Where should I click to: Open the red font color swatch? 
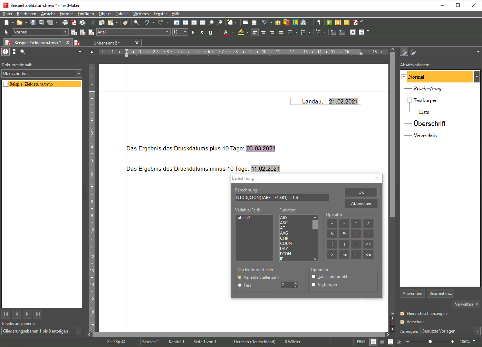tap(226, 32)
